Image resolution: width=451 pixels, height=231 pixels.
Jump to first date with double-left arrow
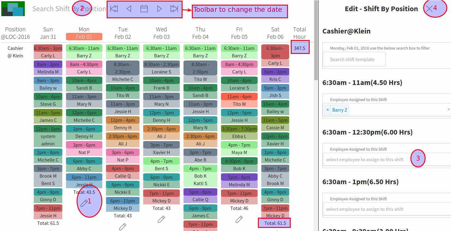coord(114,9)
